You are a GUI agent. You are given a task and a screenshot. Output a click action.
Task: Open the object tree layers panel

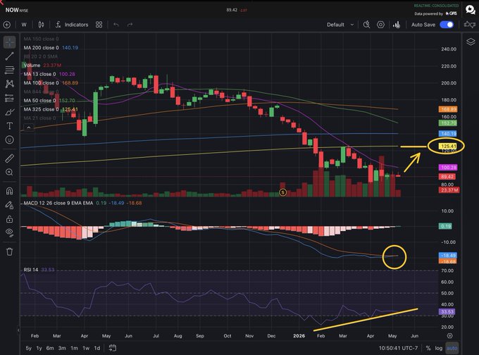471,42
